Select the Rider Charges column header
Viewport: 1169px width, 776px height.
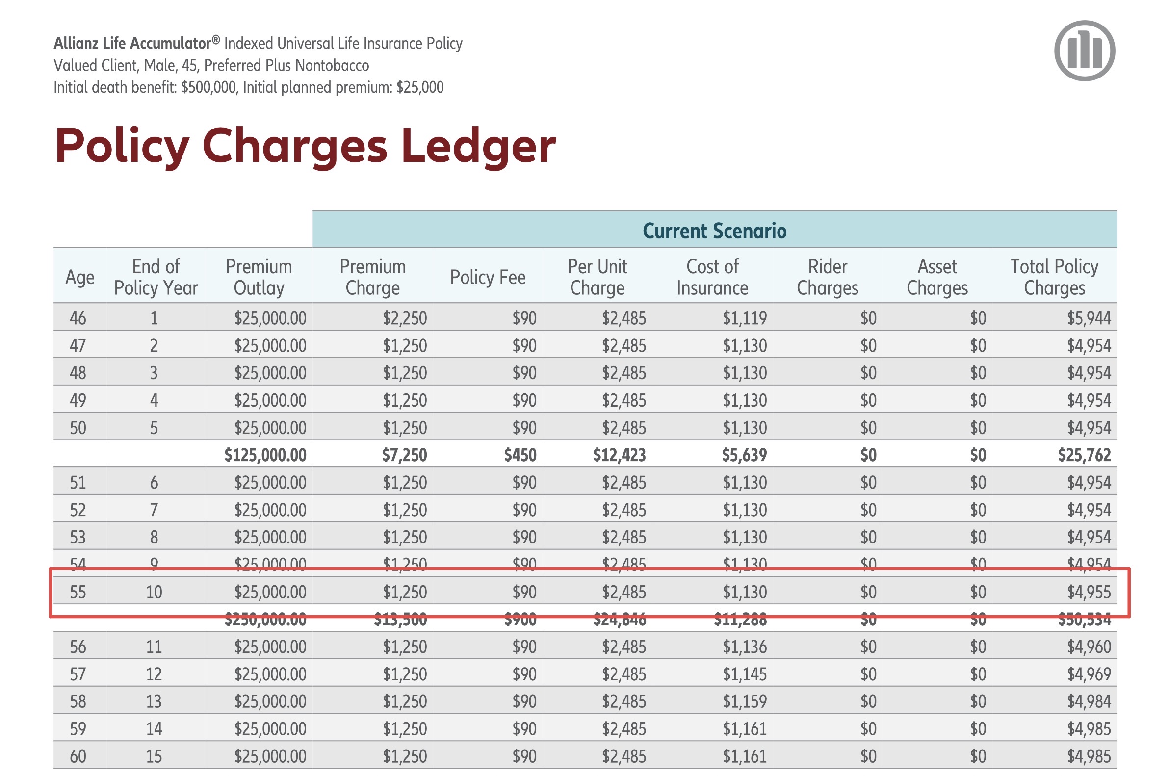point(827,277)
